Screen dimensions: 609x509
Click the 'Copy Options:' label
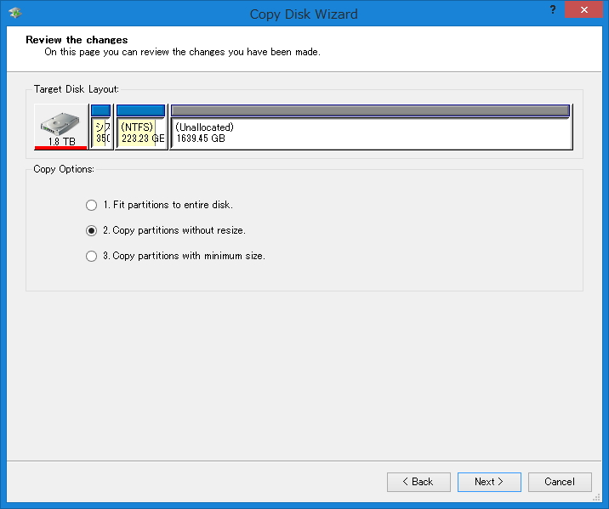point(64,169)
